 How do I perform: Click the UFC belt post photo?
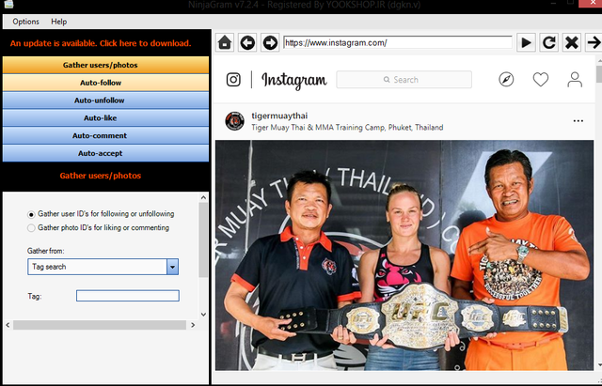click(404, 255)
